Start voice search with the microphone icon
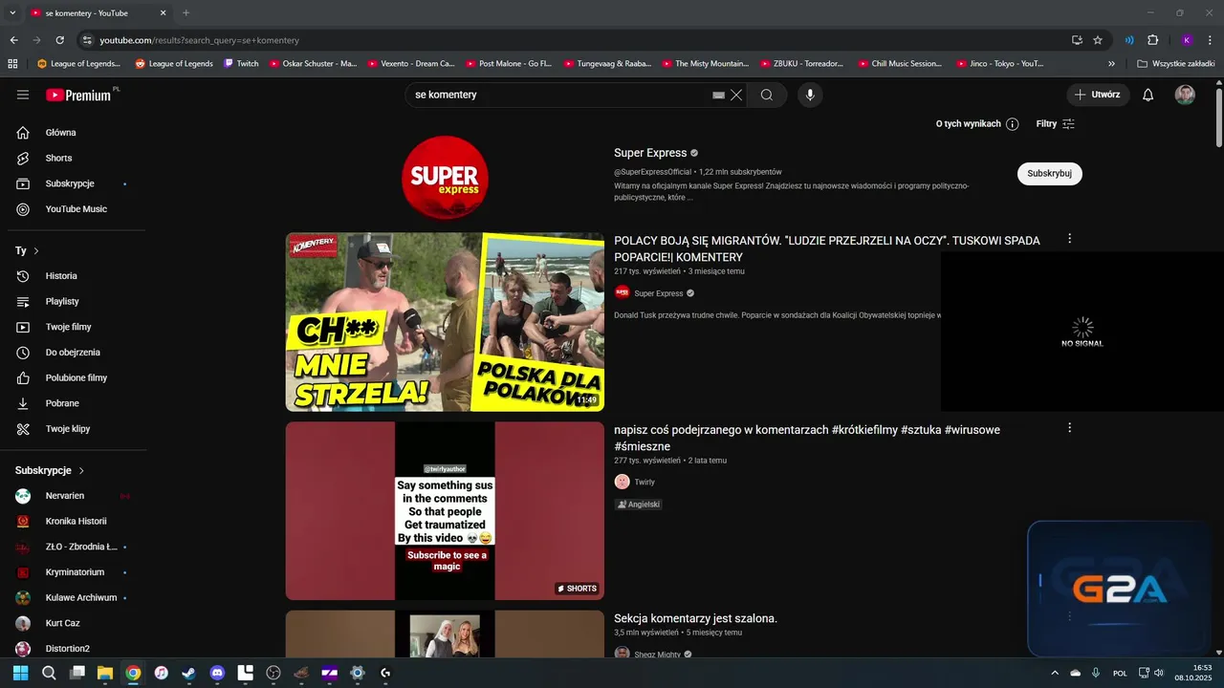The height and width of the screenshot is (688, 1224). click(x=810, y=95)
